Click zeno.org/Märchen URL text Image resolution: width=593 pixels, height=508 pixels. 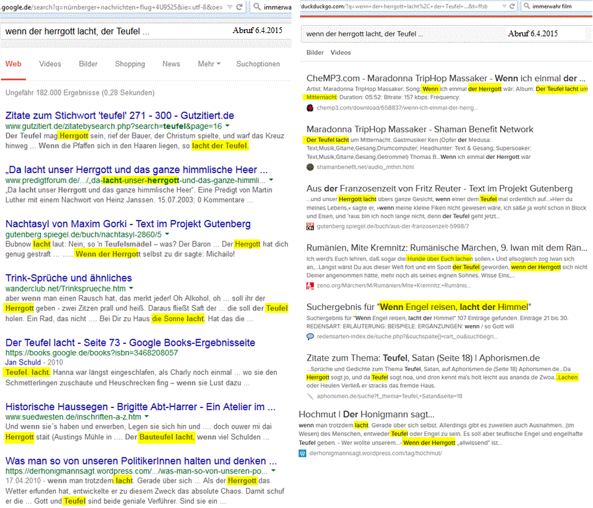pyautogui.click(x=394, y=285)
